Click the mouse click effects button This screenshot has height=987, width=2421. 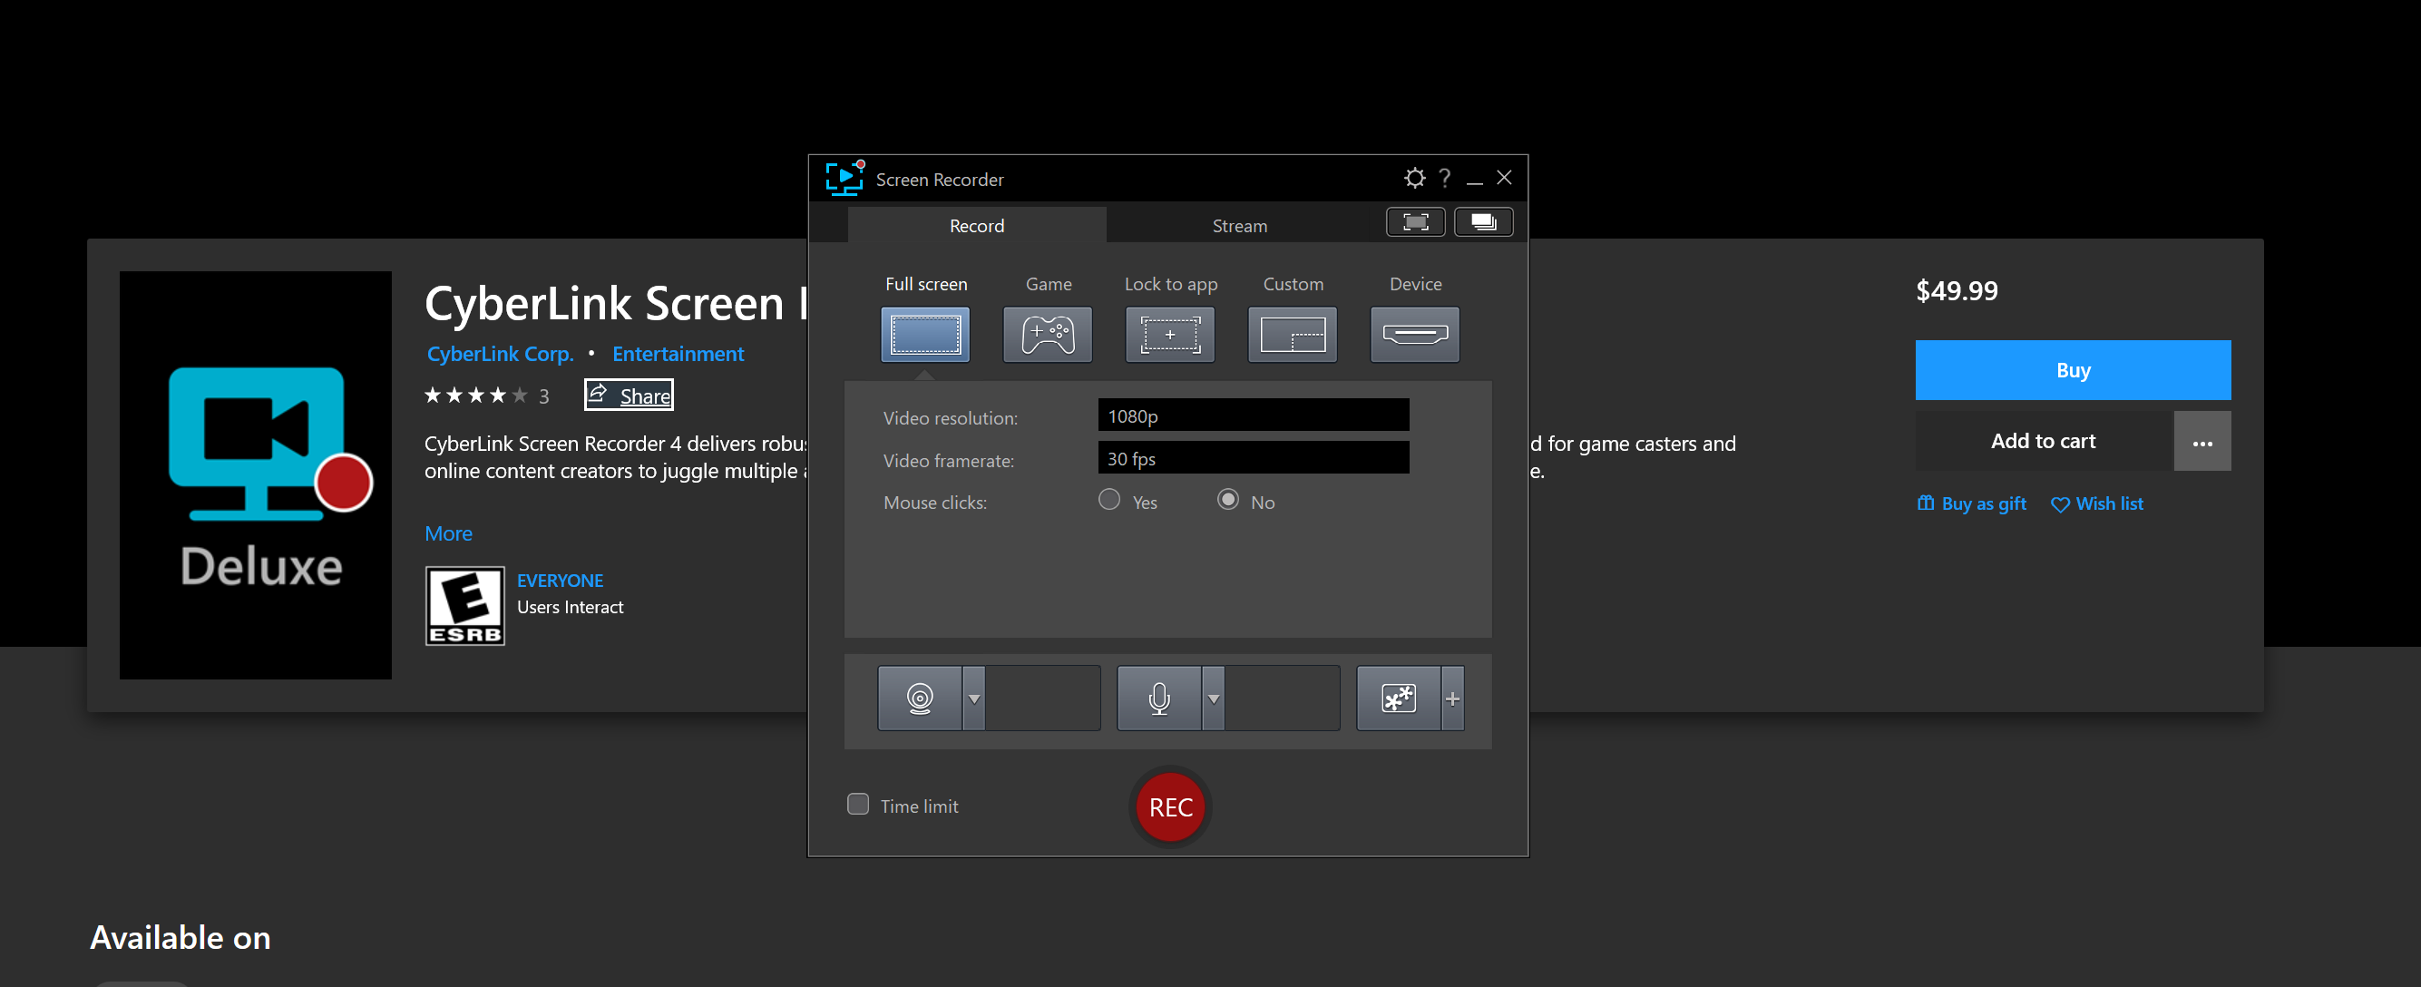(1399, 699)
